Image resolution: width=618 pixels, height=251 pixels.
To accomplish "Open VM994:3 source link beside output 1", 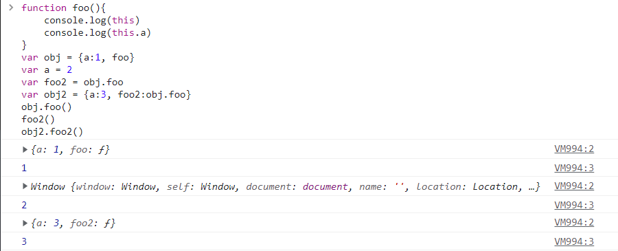I will coord(574,168).
